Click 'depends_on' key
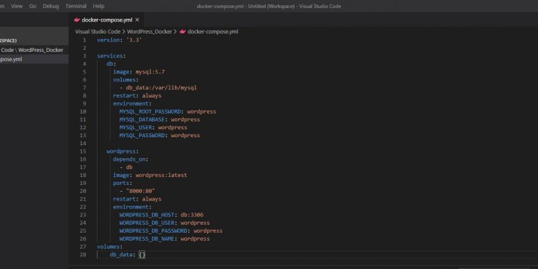The image size is (538, 269). click(x=129, y=159)
